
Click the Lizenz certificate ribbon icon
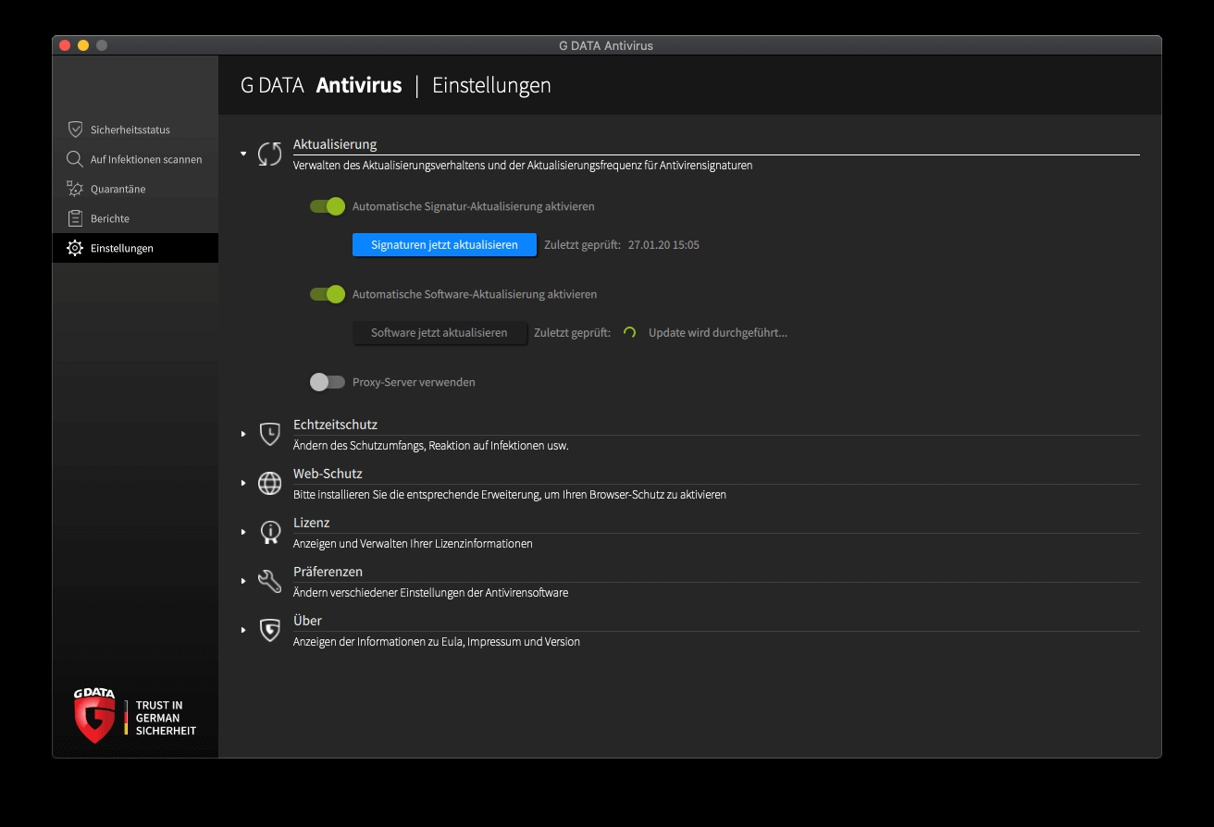pos(269,532)
